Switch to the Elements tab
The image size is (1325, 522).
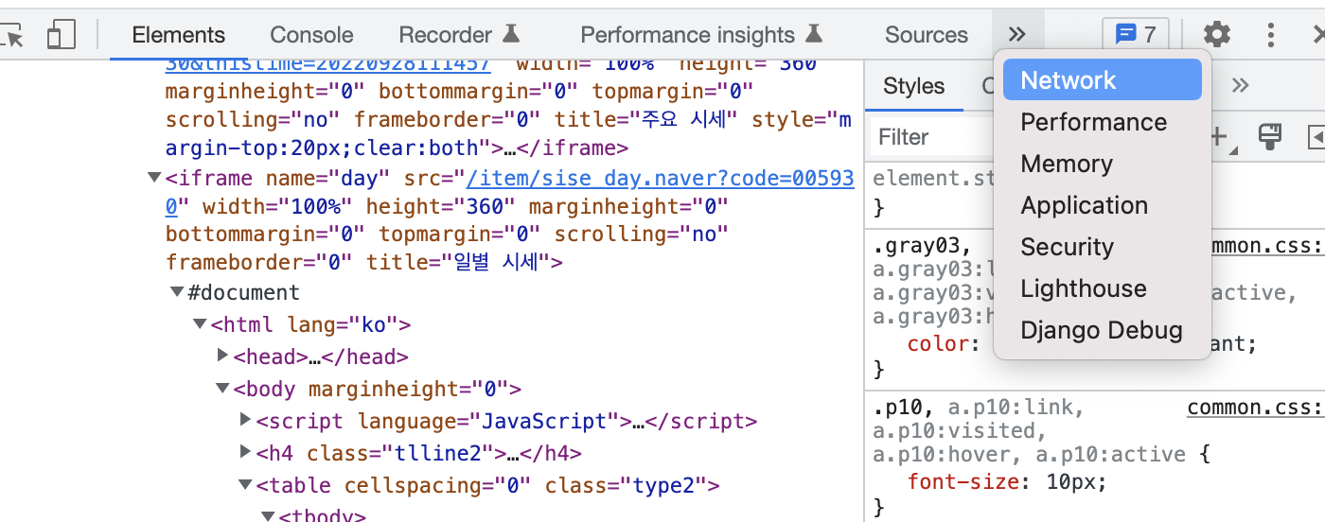178,35
